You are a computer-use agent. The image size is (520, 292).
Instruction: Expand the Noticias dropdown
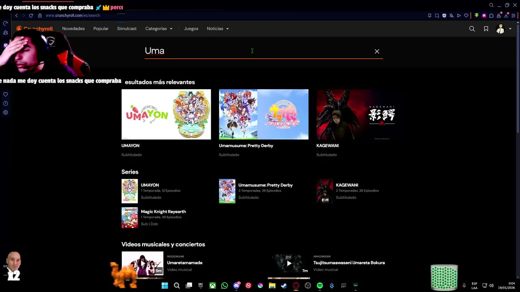218,29
